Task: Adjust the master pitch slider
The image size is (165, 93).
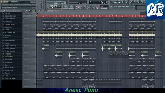Action: [44, 5]
